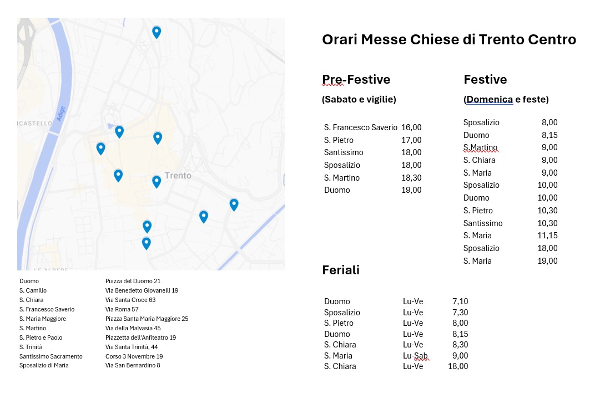Viewport: 600px width, 394px height.
Task: Click the westernmost pin closest to Adige river
Action: [x=100, y=148]
